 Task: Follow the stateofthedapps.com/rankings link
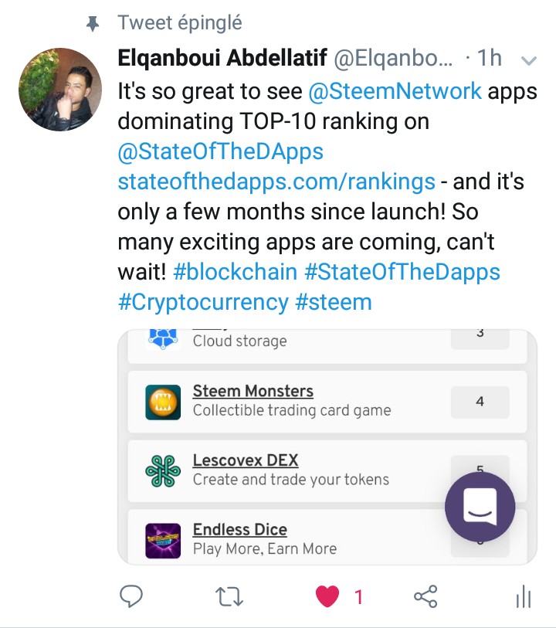point(276,182)
